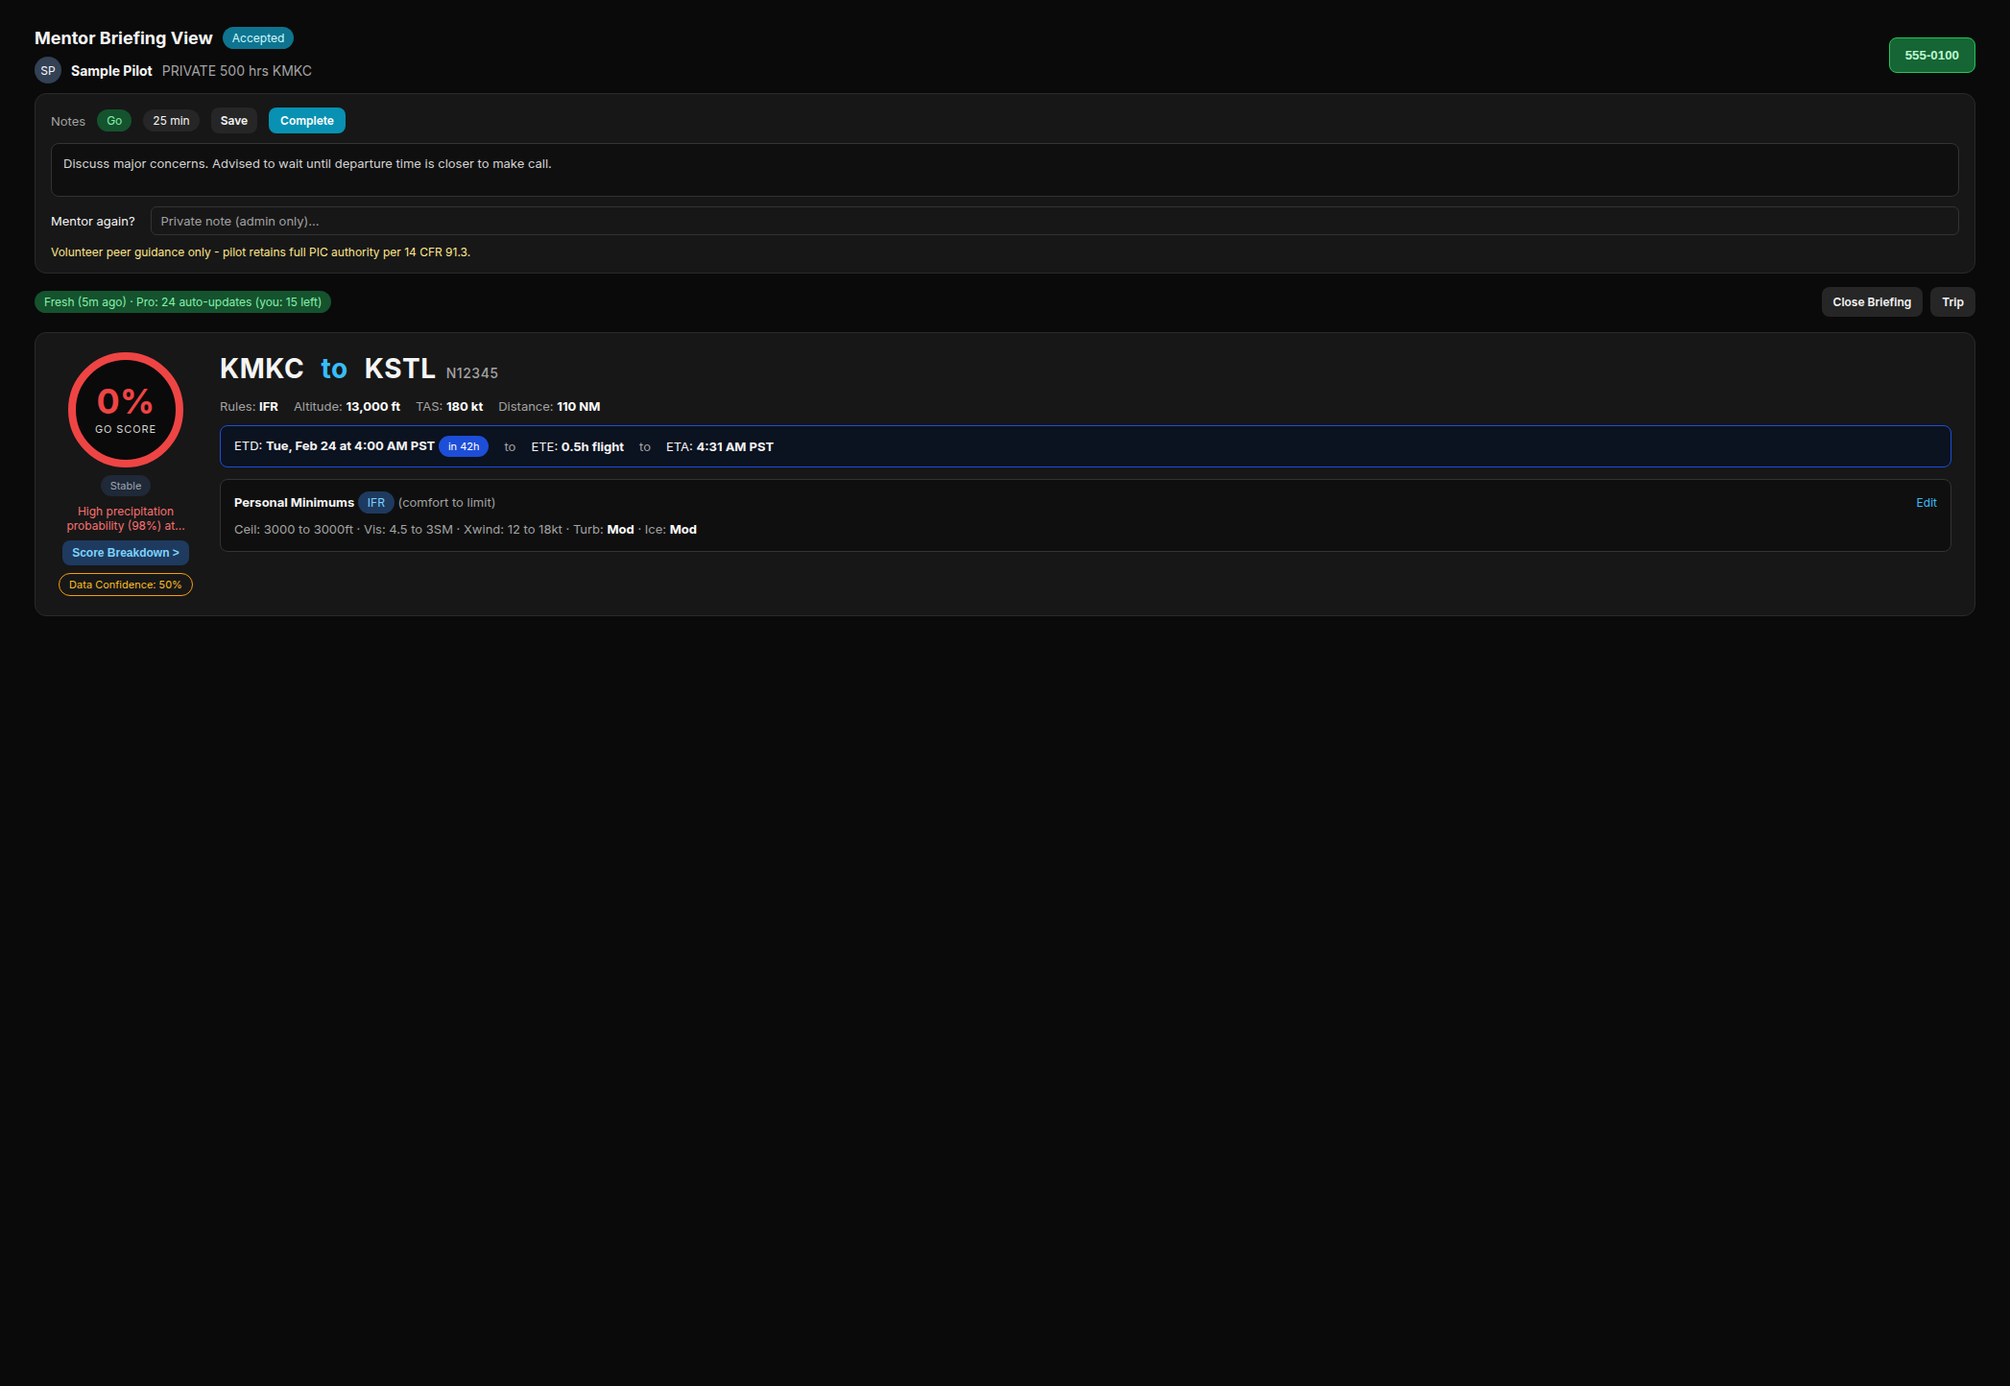Click the 'Mentor again?' label
Image resolution: width=2010 pixels, height=1386 pixels.
[x=93, y=222]
